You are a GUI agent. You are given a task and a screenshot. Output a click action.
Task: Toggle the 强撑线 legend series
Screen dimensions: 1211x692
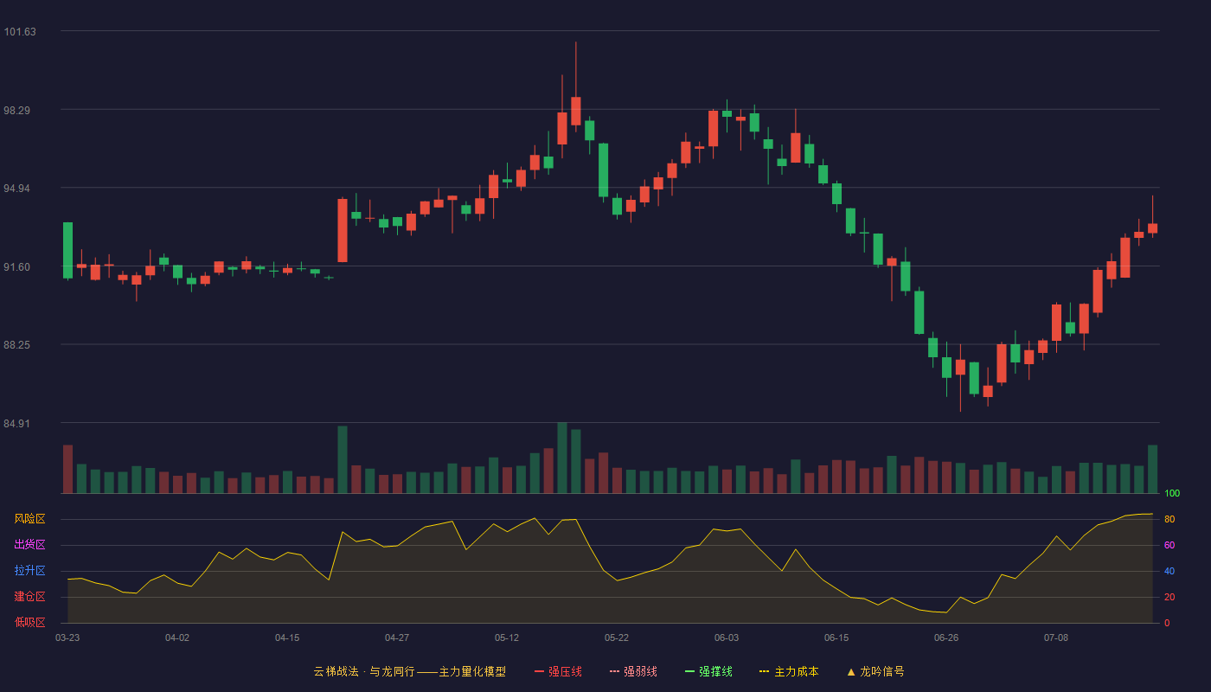pyautogui.click(x=708, y=671)
